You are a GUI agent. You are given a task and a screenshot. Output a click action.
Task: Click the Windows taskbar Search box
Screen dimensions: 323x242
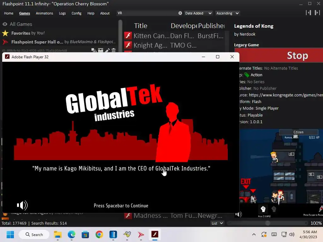(34, 234)
